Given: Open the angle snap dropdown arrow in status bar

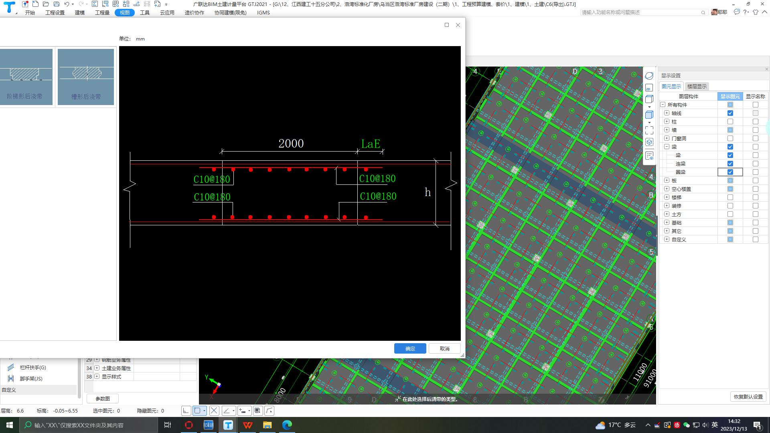Looking at the screenshot, I should point(233,411).
